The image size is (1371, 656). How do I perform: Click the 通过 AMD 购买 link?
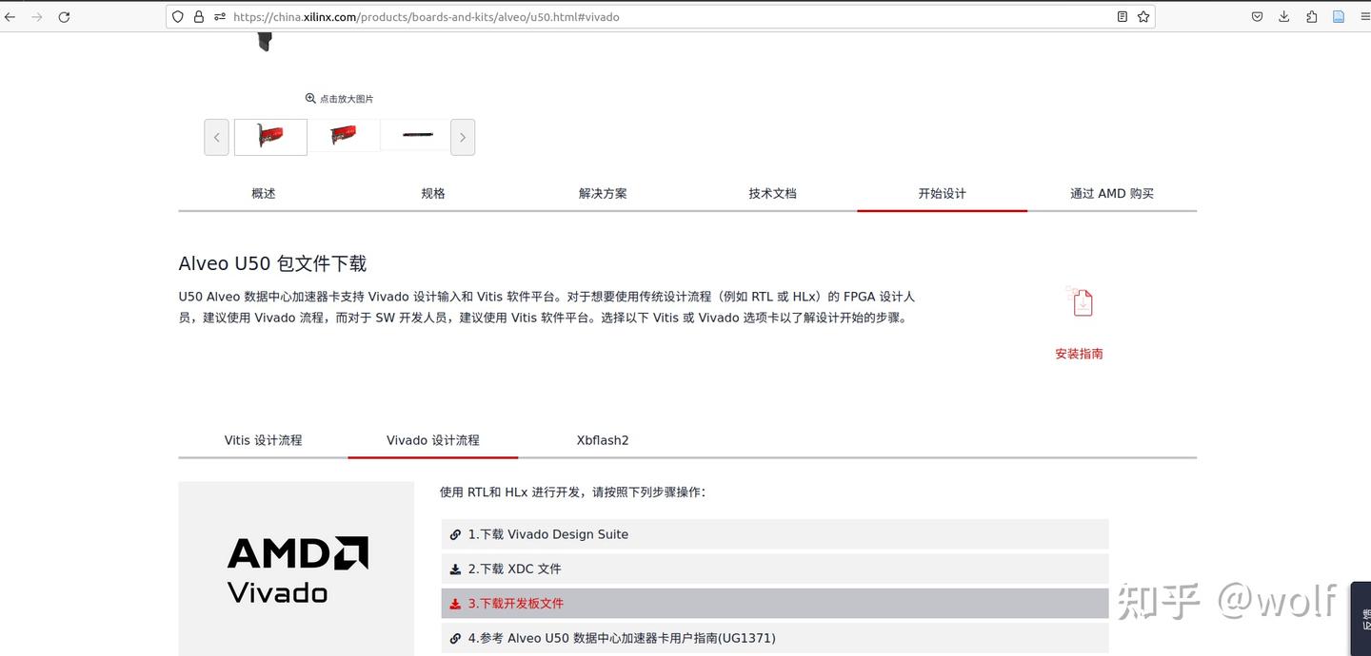pyautogui.click(x=1111, y=193)
